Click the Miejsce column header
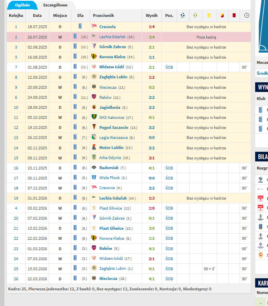Image resolution: width=268 pixels, height=306 pixels. (x=60, y=15)
